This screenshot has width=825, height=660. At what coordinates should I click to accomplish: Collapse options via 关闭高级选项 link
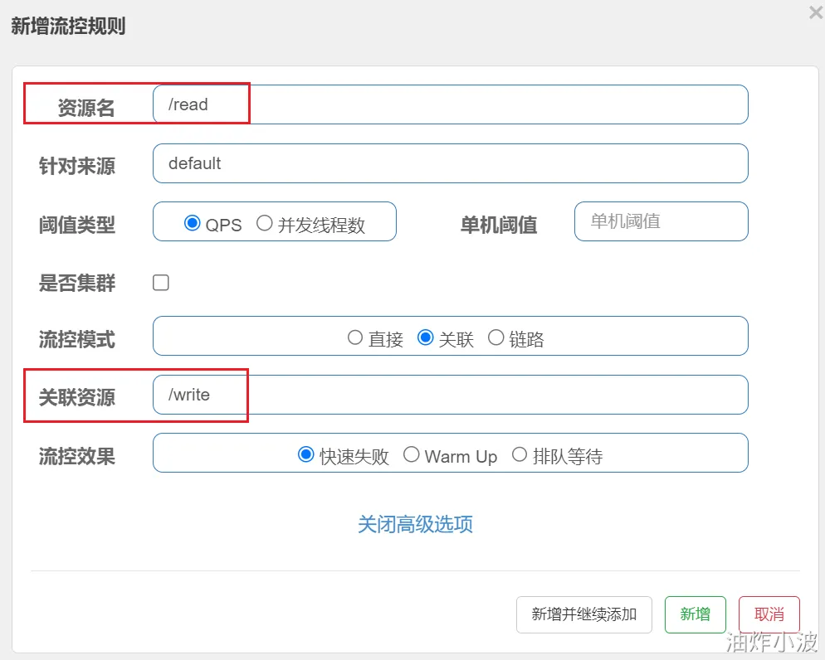(x=415, y=524)
